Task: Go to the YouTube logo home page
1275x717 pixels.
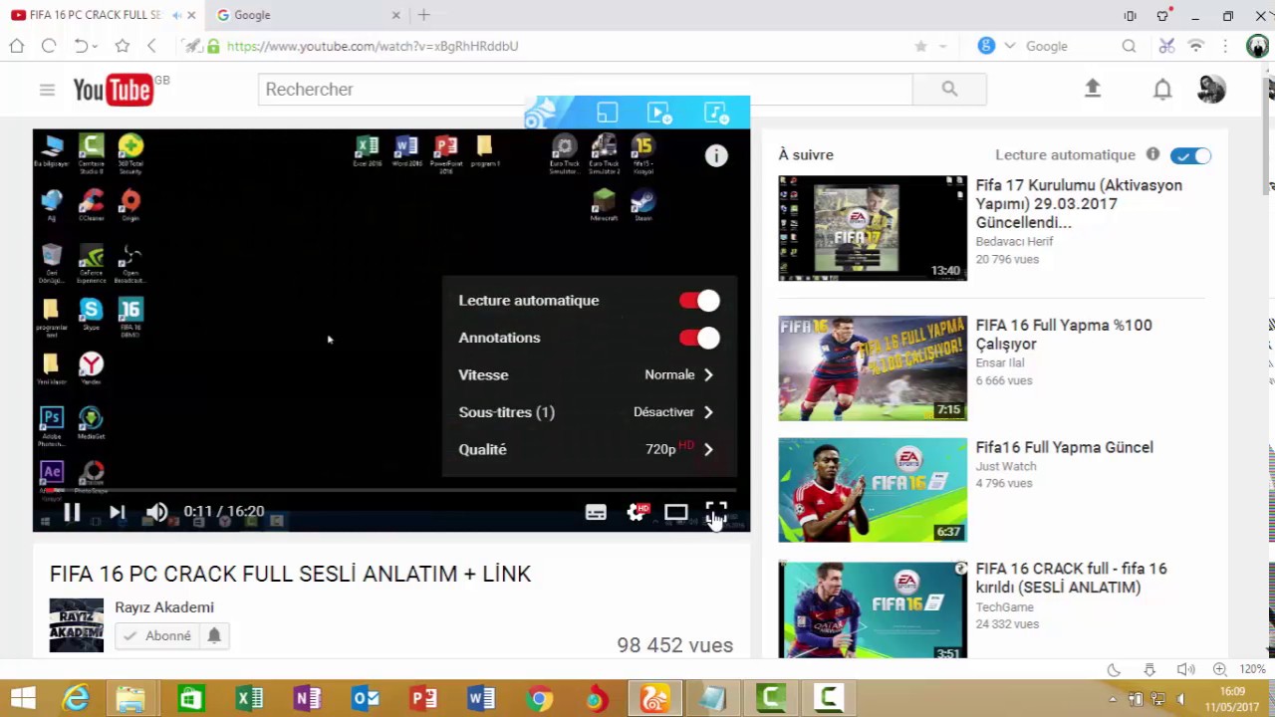Action: click(x=113, y=90)
